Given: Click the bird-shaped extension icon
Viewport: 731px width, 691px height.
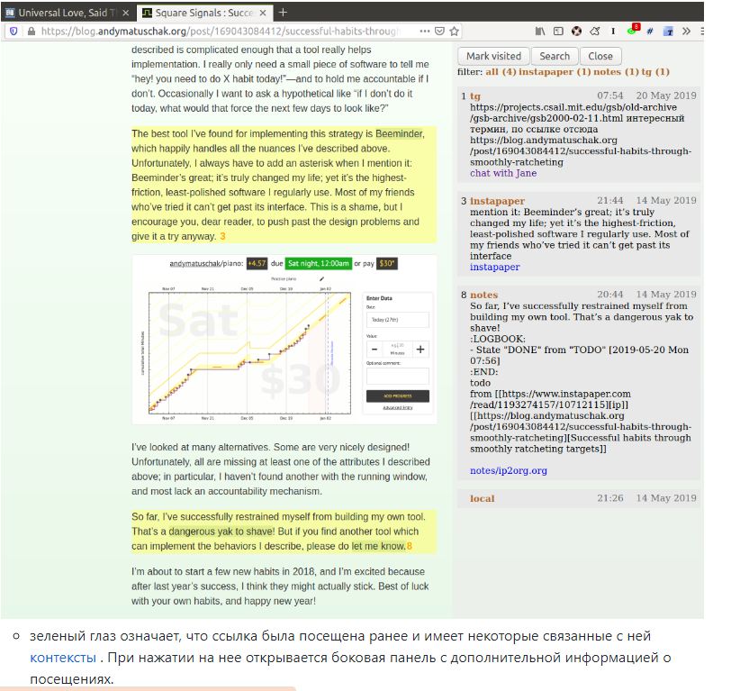Looking at the screenshot, I should click(x=595, y=32).
